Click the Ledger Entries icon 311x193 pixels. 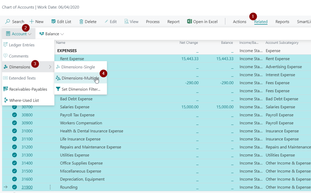point(5,45)
